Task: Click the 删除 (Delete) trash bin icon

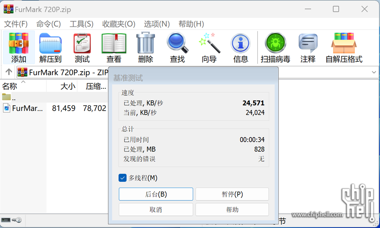Action: pyautogui.click(x=145, y=43)
